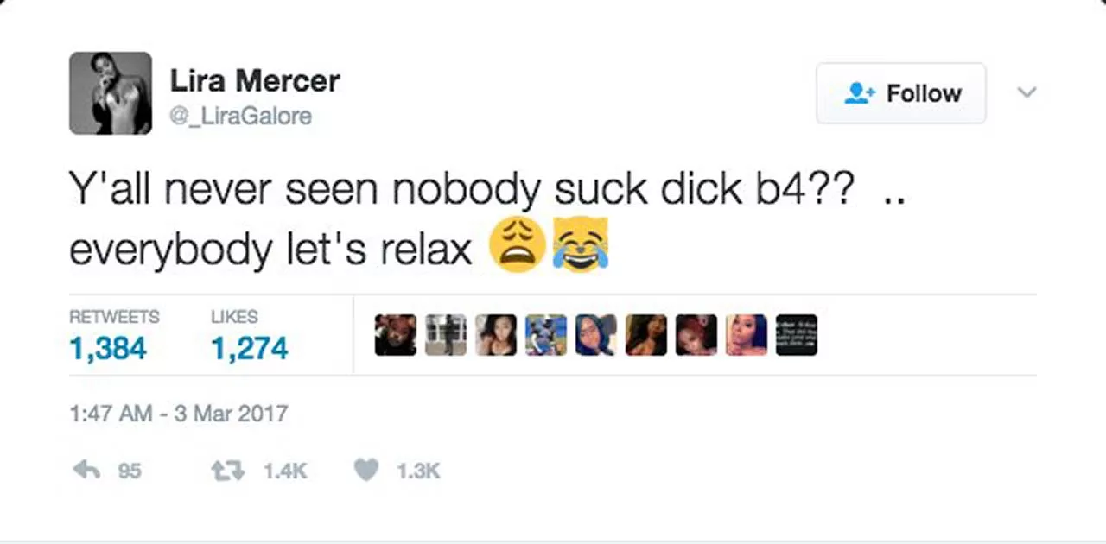Follow Lira Mercer with the Follow button
Viewport: 1106px width, 544px height.
901,93
